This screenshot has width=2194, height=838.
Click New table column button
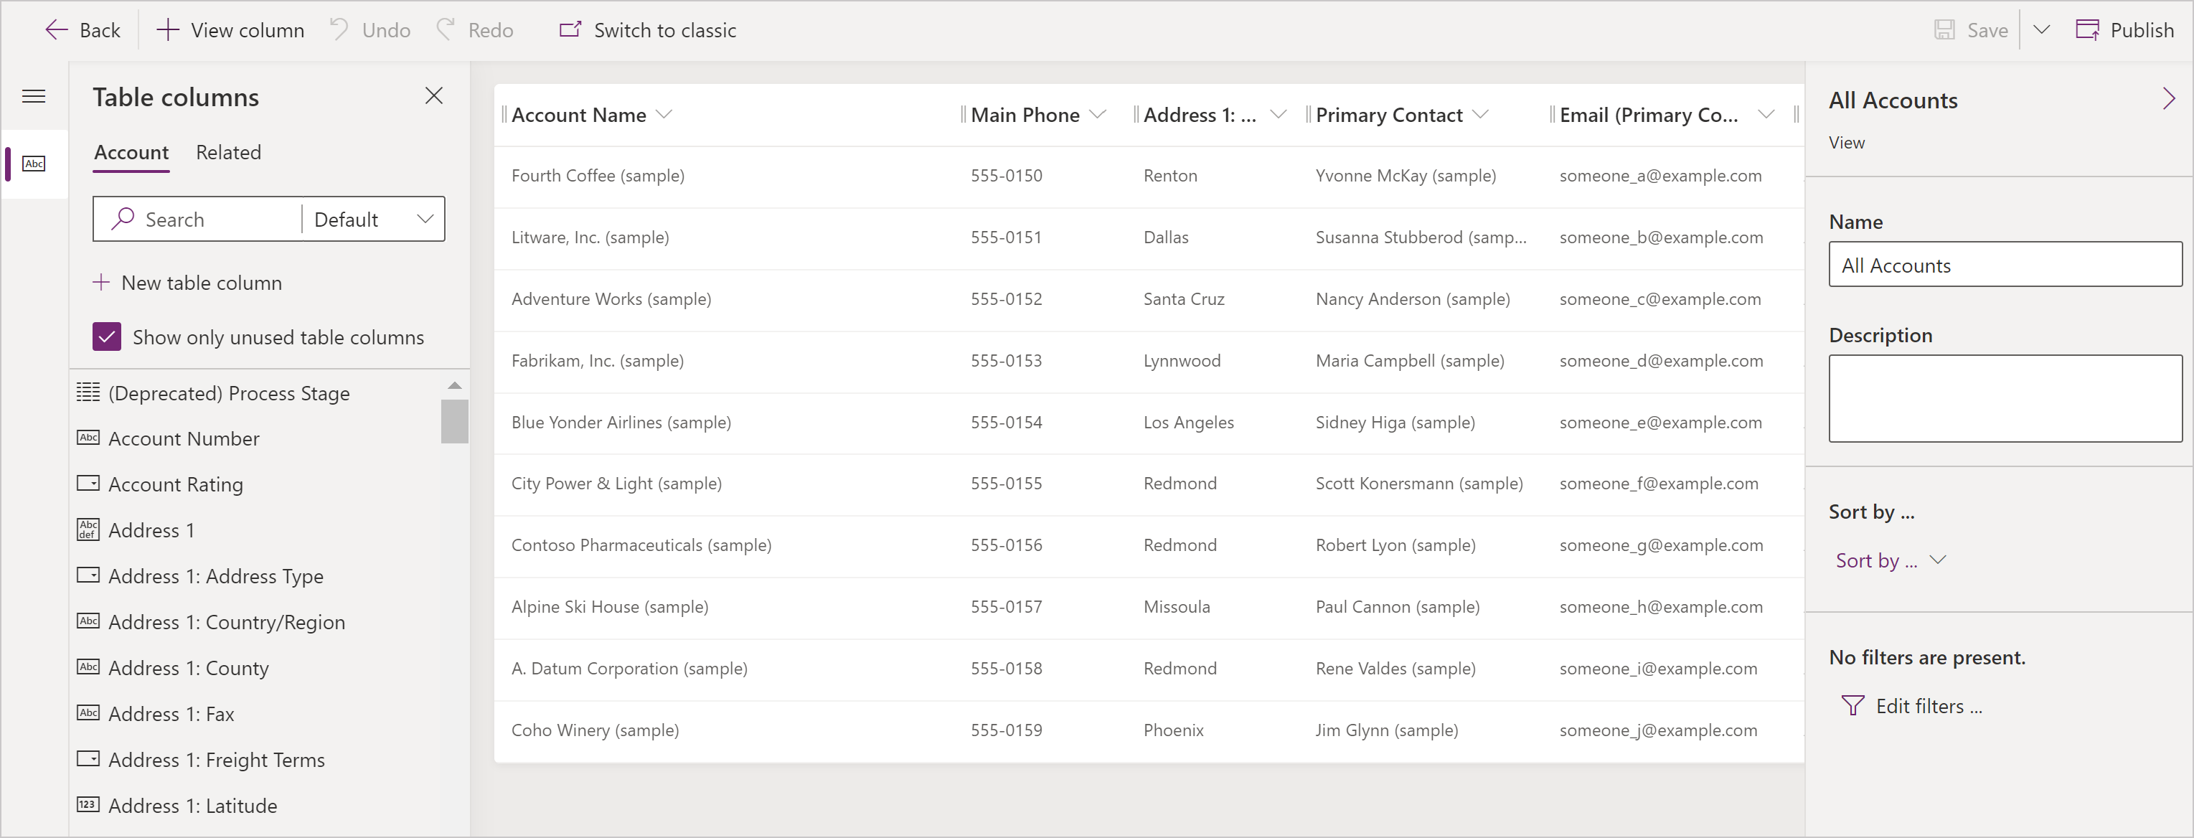pos(187,283)
